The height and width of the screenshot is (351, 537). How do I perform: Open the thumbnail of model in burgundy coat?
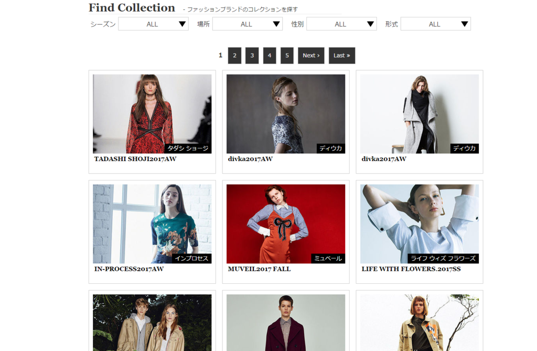click(x=286, y=323)
